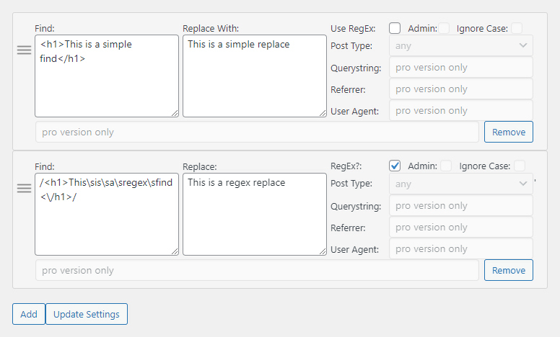Click Update Settings button
Image resolution: width=560 pixels, height=337 pixels.
coord(87,314)
